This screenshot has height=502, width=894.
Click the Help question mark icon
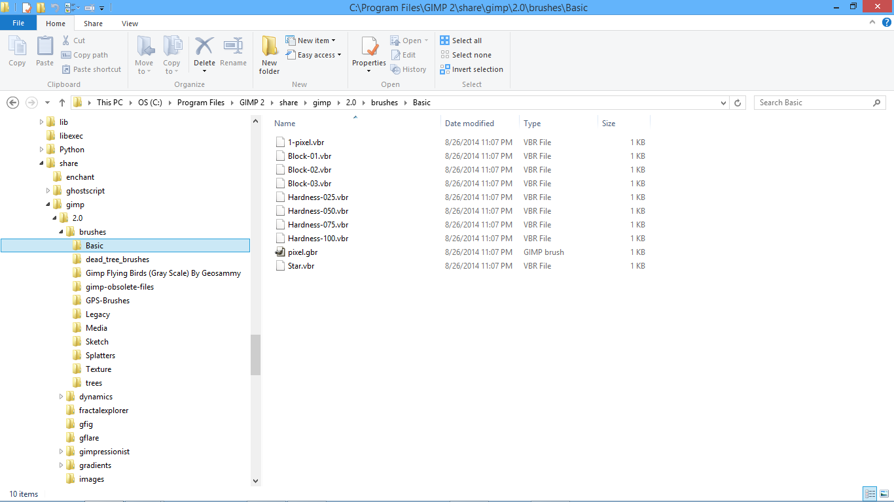[887, 23]
